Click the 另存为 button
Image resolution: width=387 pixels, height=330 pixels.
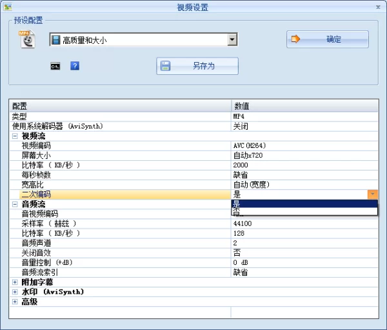pyautogui.click(x=197, y=66)
